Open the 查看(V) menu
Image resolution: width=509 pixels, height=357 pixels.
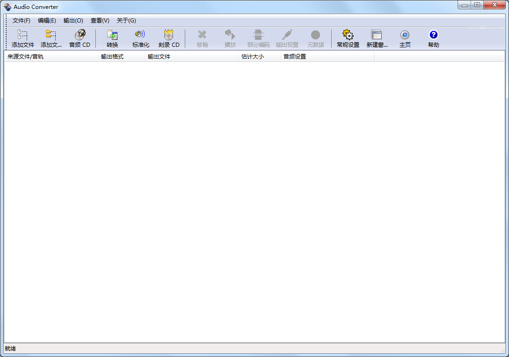pyautogui.click(x=100, y=20)
